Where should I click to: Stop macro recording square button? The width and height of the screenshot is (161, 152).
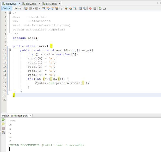coord(95,8)
